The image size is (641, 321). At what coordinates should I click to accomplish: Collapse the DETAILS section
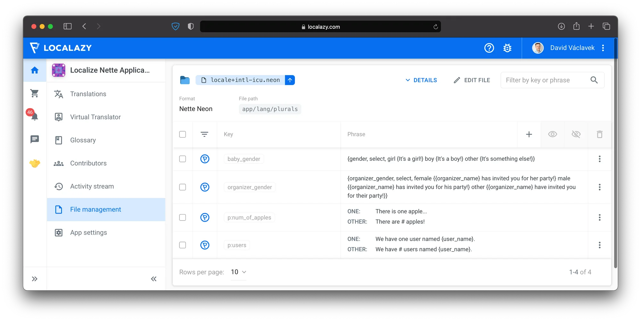[x=421, y=80]
